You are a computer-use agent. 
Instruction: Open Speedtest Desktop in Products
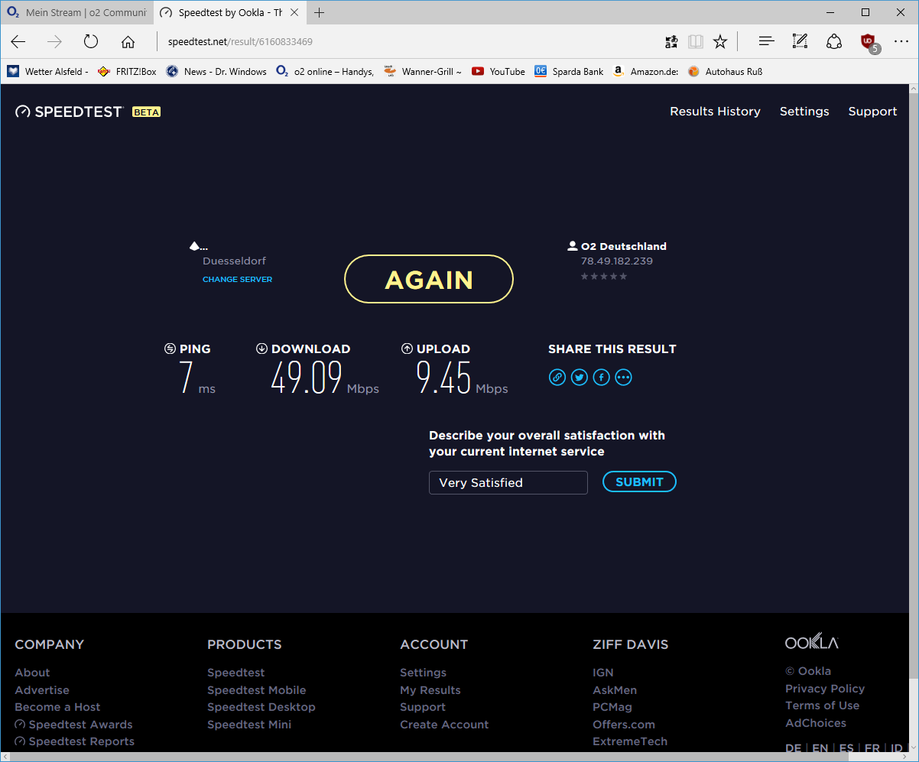(261, 707)
